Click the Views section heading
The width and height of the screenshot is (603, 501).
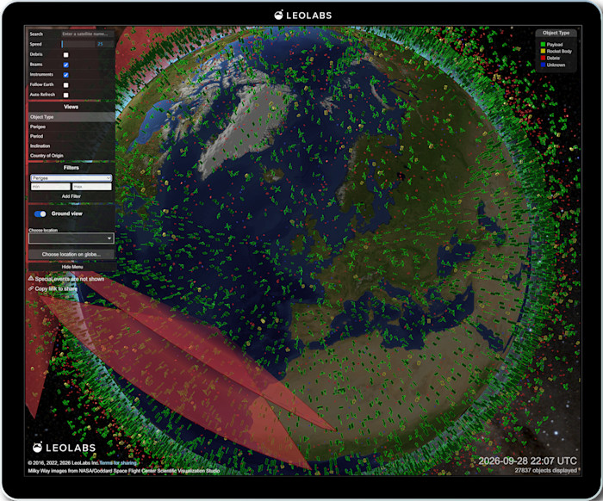click(71, 107)
